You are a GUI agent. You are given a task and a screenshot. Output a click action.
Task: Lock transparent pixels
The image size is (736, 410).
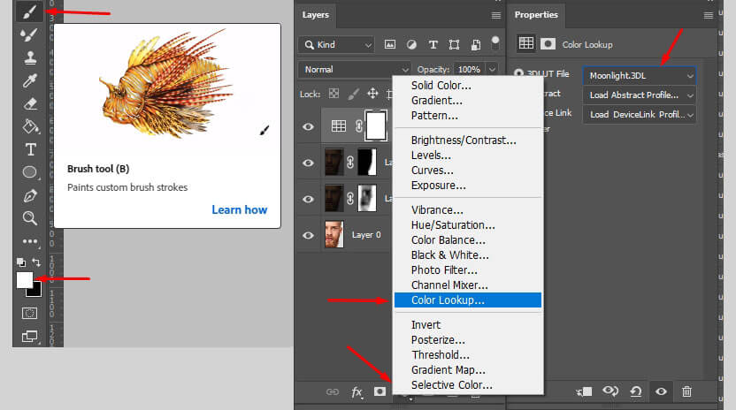tap(333, 94)
